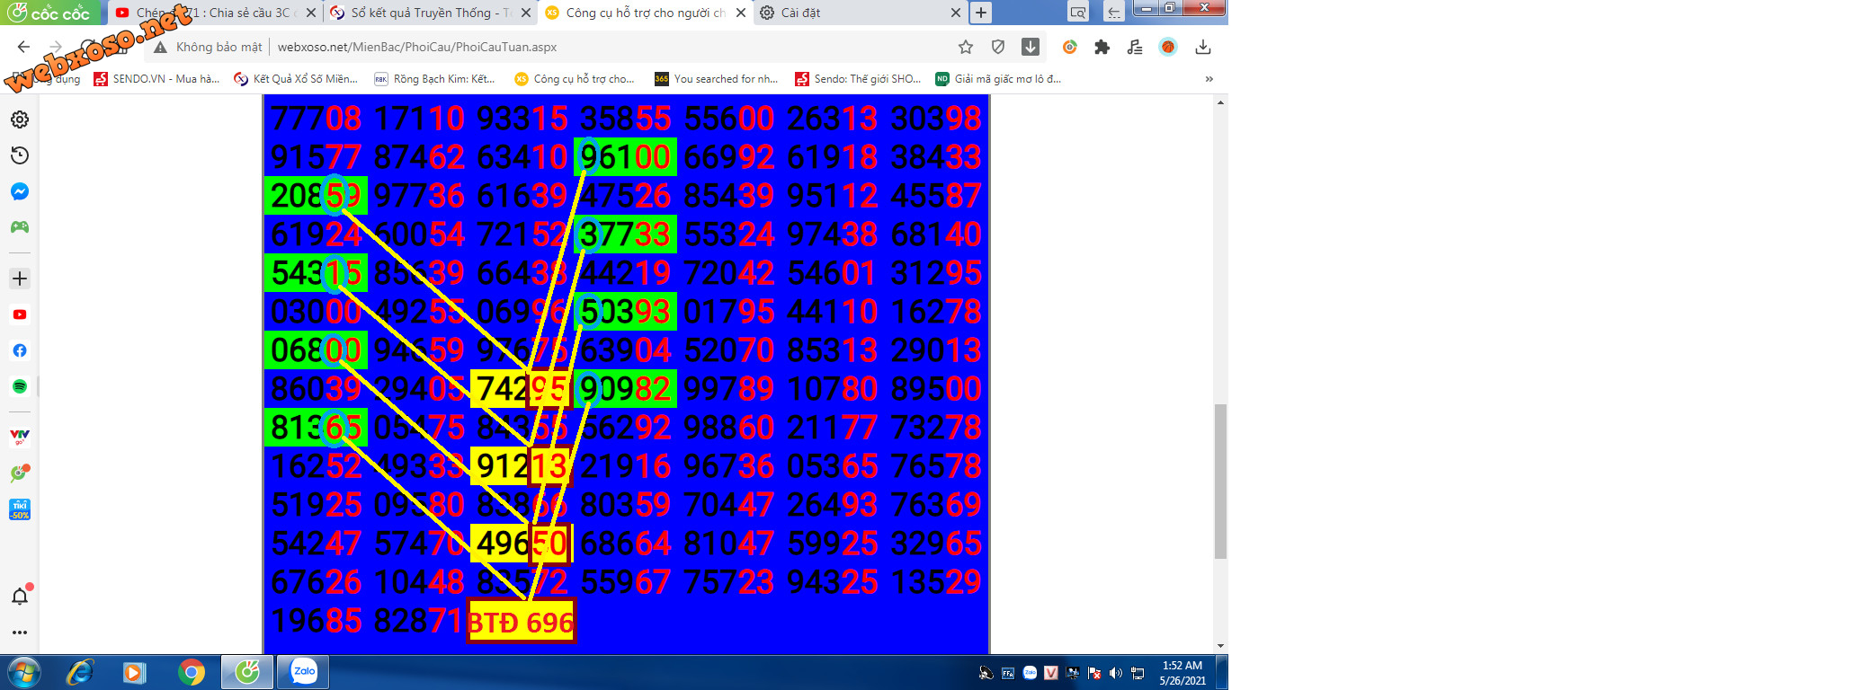Expand hidden bookmarks with » chevron

(x=1209, y=79)
